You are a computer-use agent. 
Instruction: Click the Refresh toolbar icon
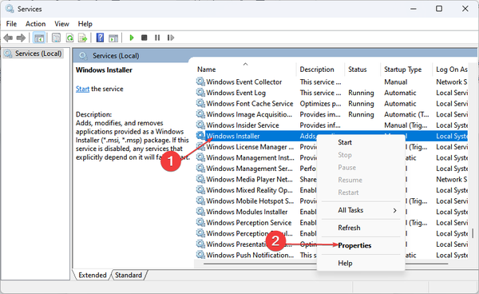[70, 38]
